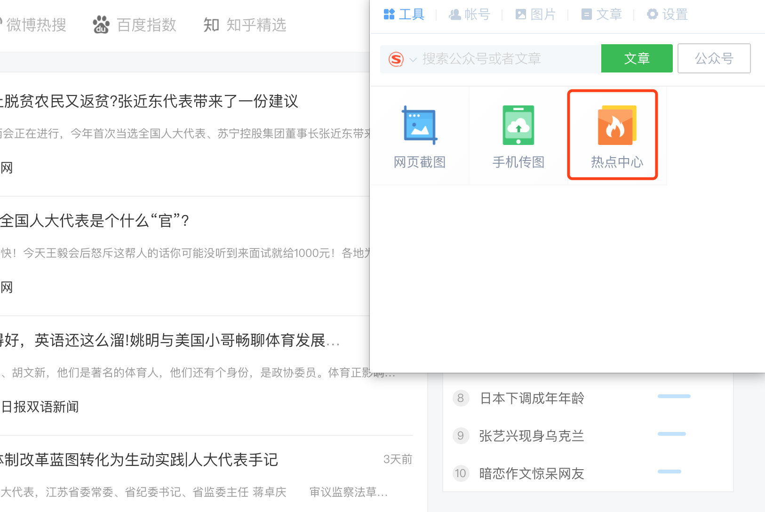The width and height of the screenshot is (765, 512).
Task: Click rank badge number 9
Action: coord(461,436)
